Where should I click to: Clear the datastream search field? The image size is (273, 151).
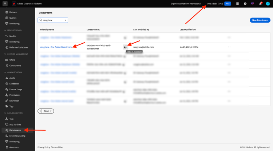(x=65, y=20)
